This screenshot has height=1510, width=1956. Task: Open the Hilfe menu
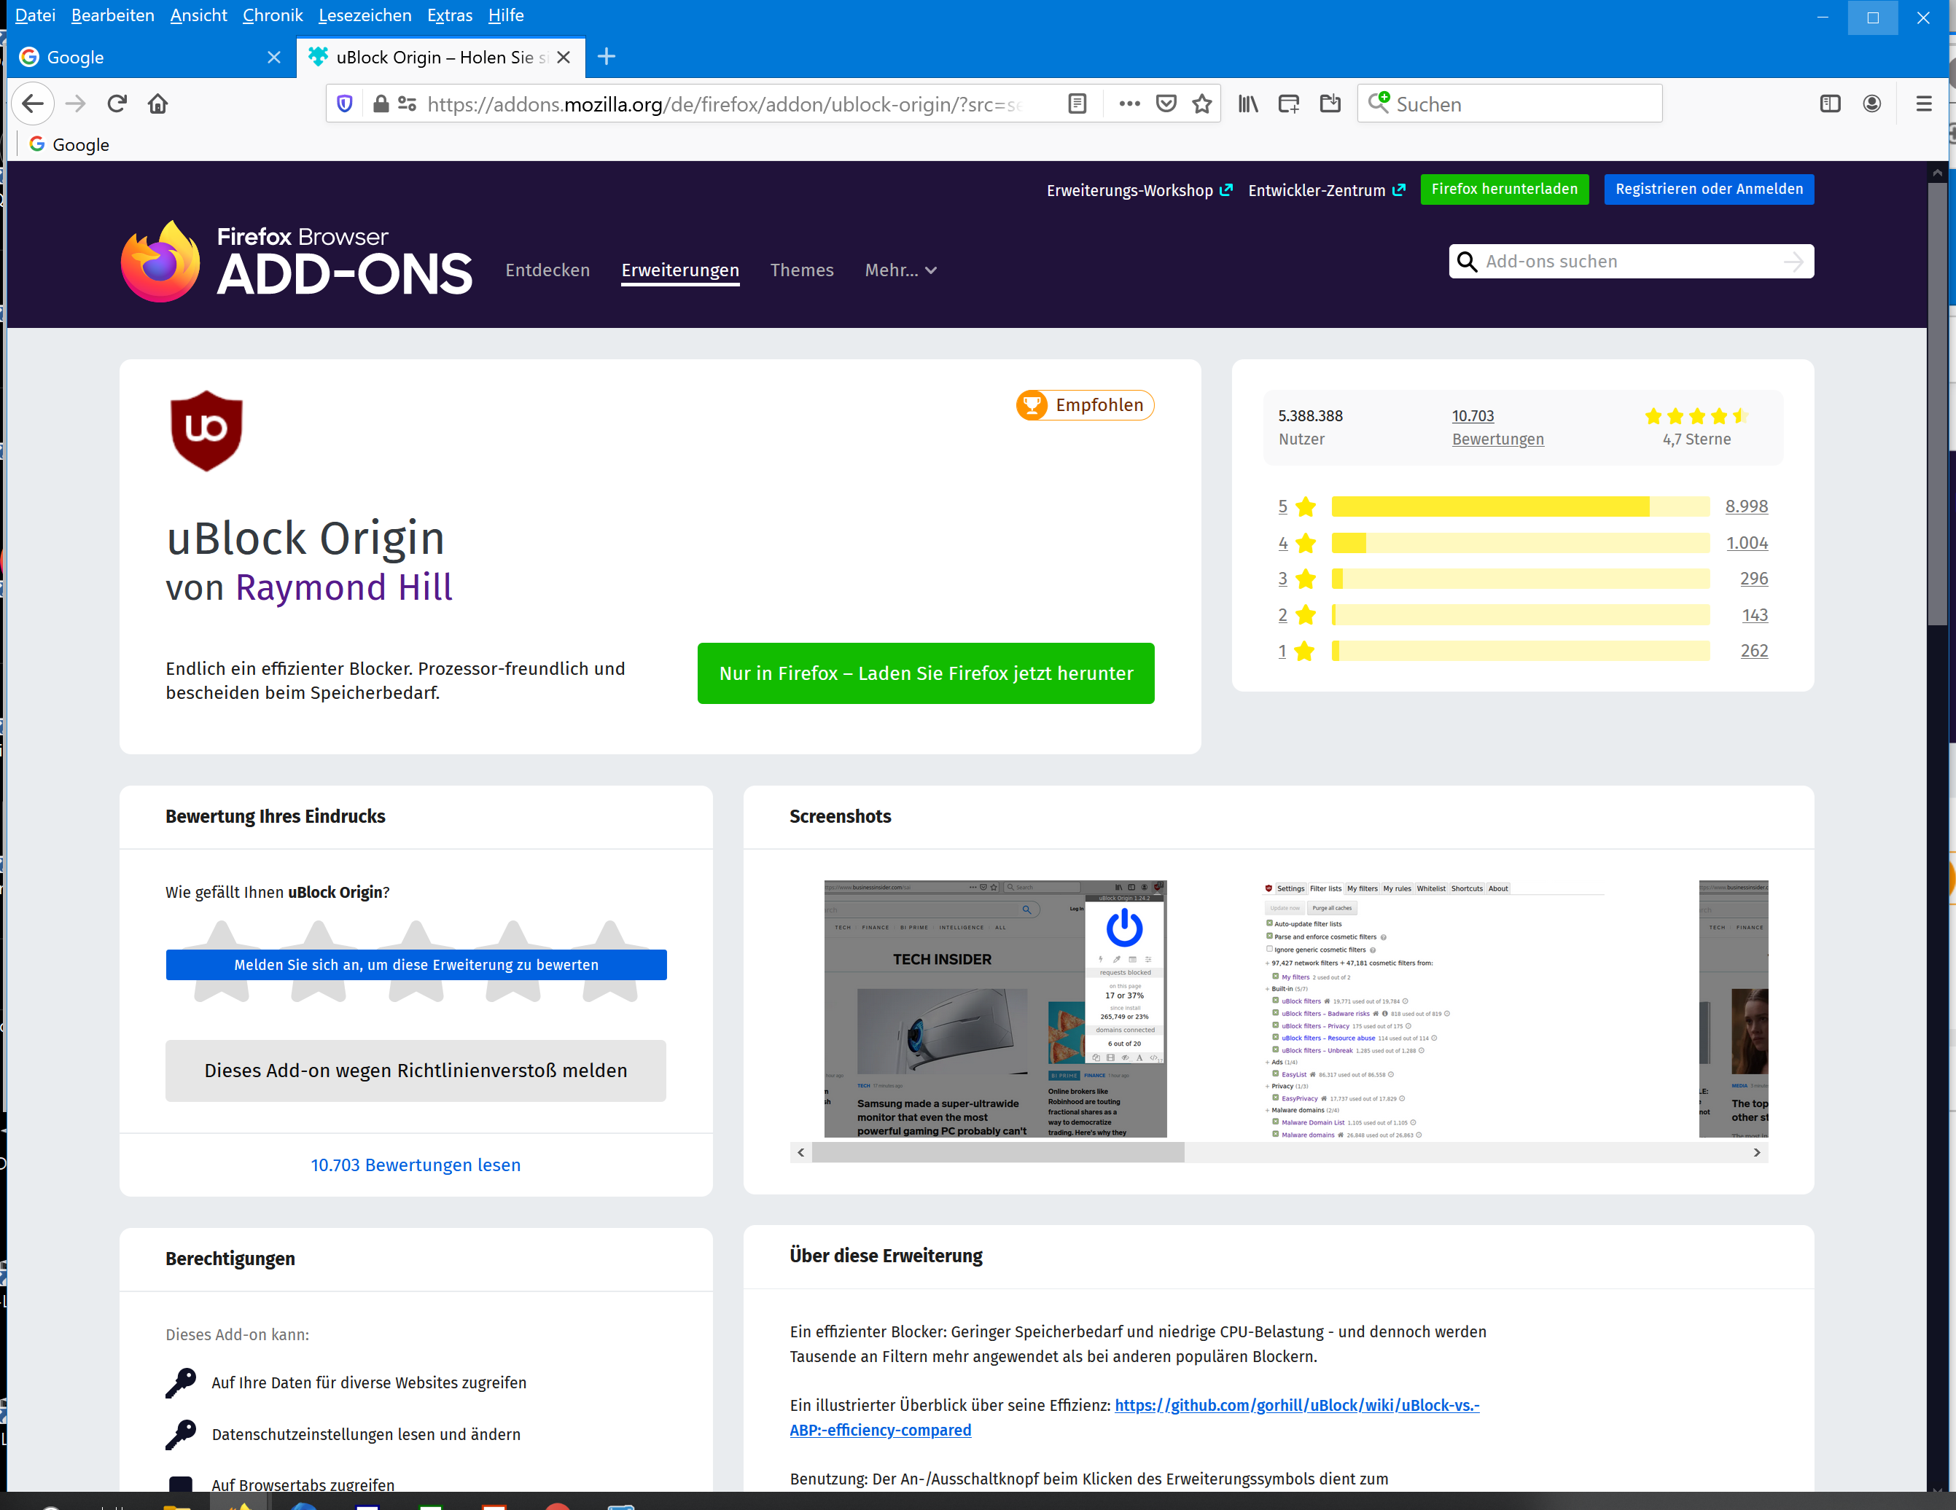click(506, 15)
